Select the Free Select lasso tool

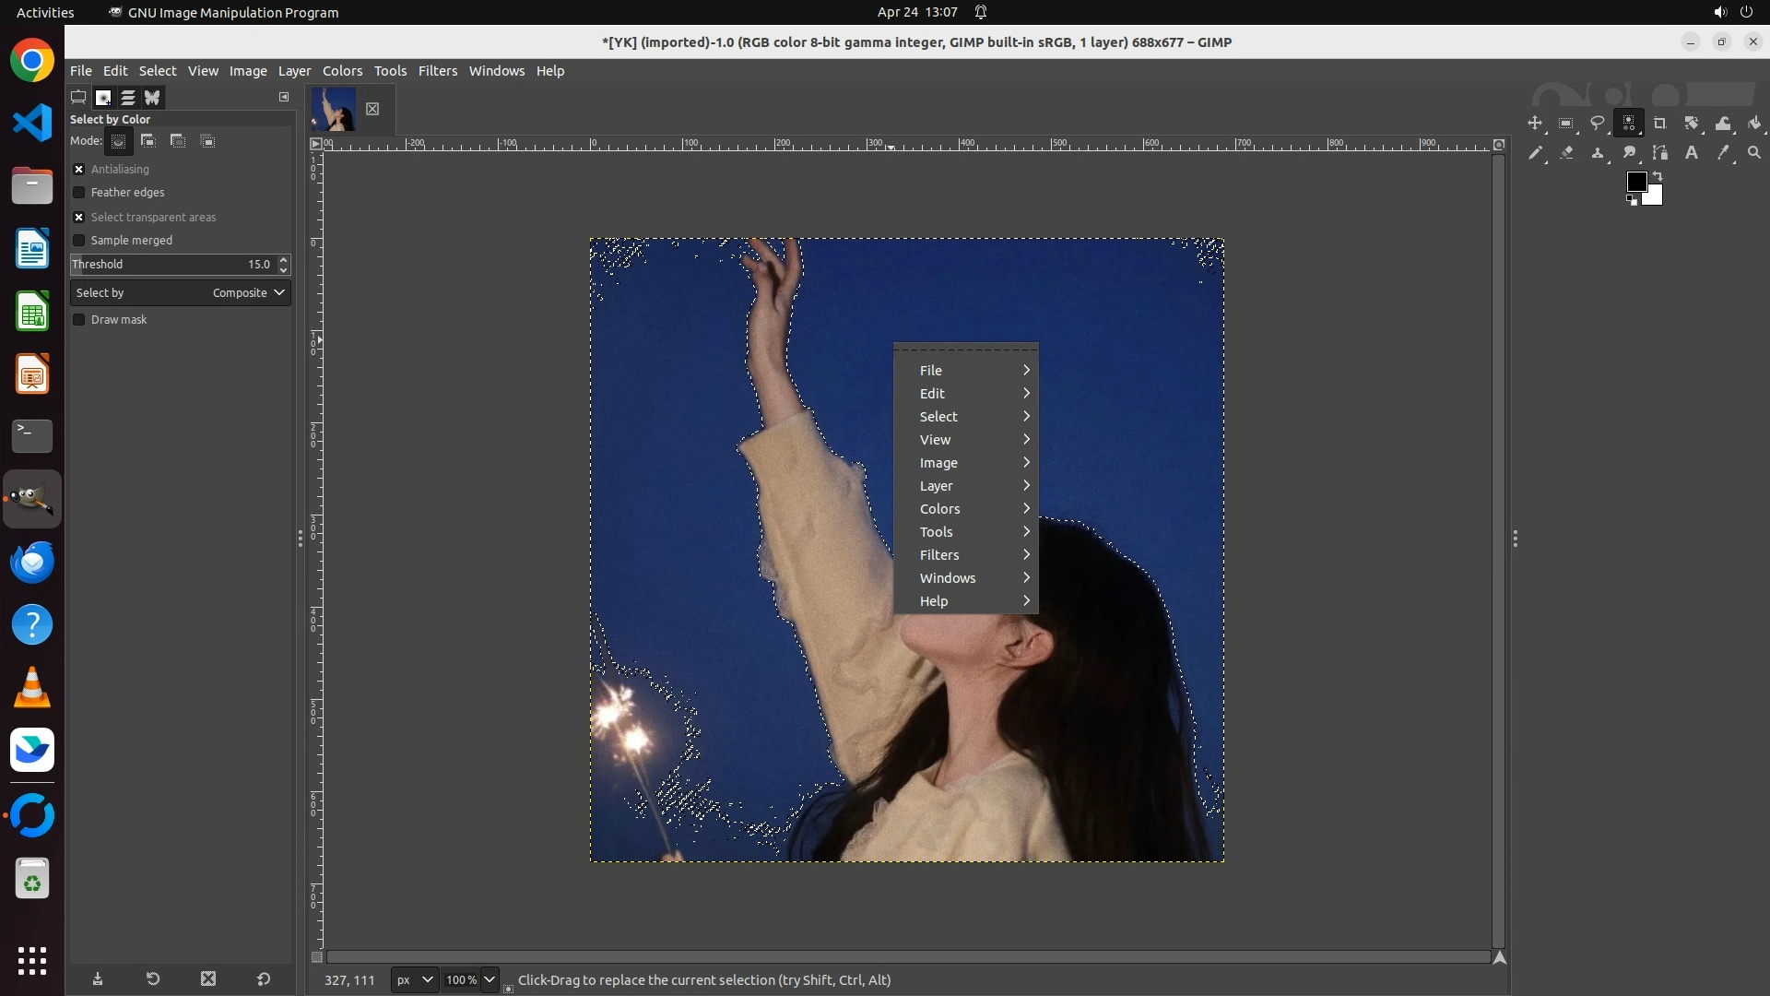1598,123
